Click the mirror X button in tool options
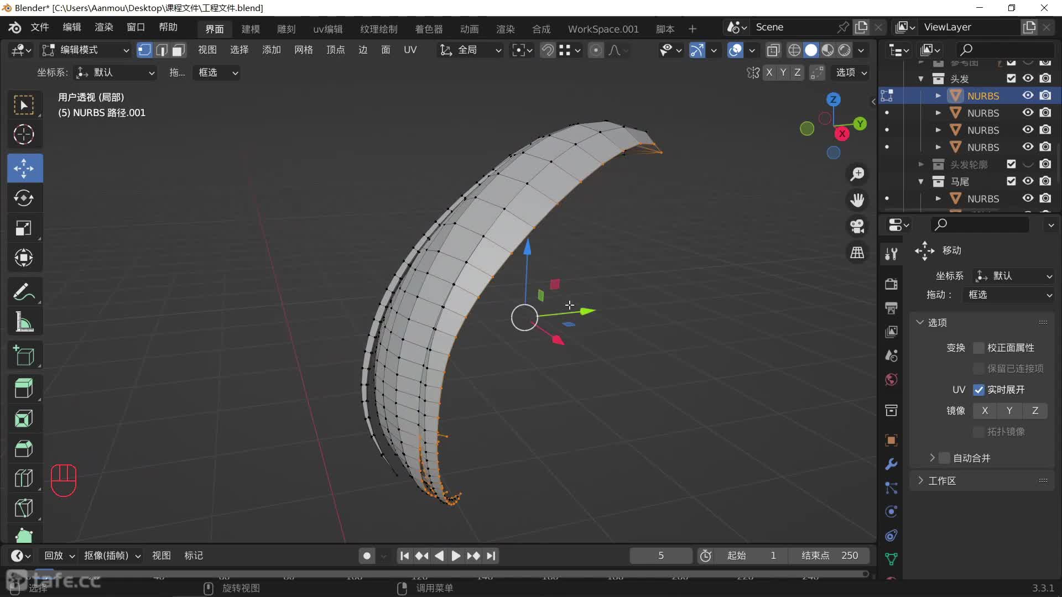 click(x=985, y=411)
